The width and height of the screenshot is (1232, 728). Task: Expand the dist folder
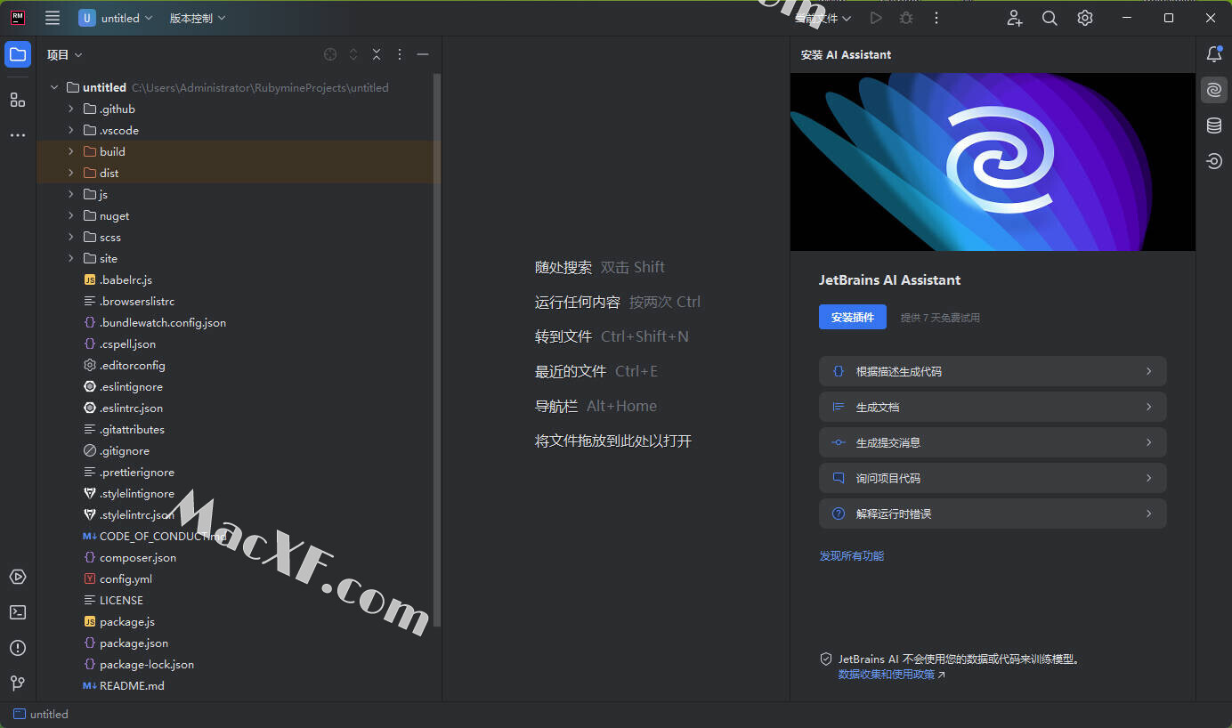tap(71, 173)
